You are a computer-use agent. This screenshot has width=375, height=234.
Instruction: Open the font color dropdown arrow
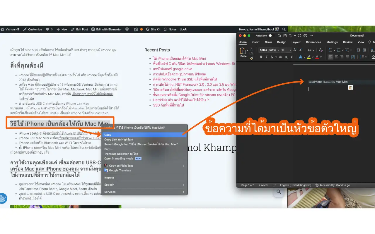(x=321, y=57)
